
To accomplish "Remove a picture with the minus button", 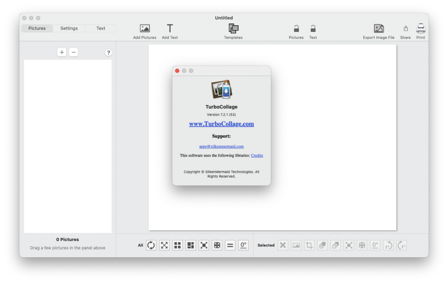I will click(x=73, y=52).
